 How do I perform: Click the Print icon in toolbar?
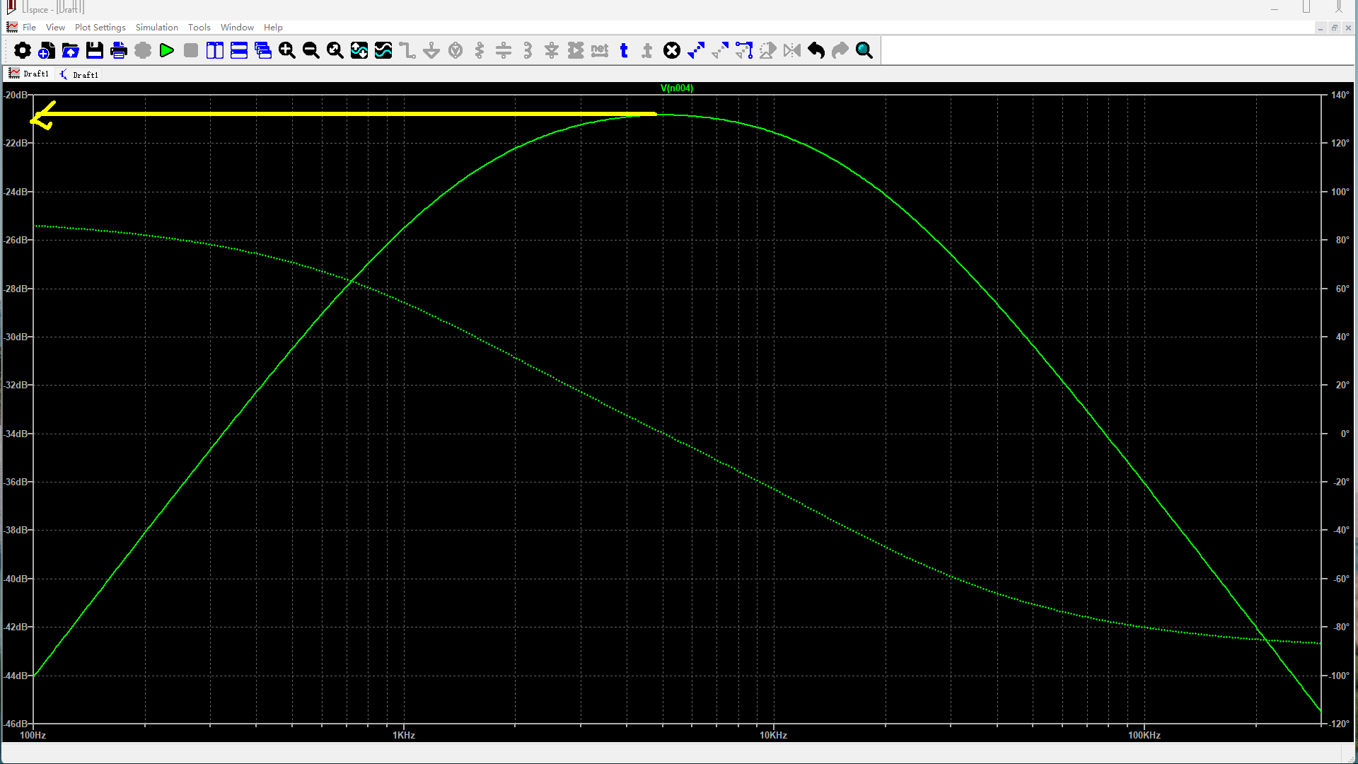pos(119,50)
